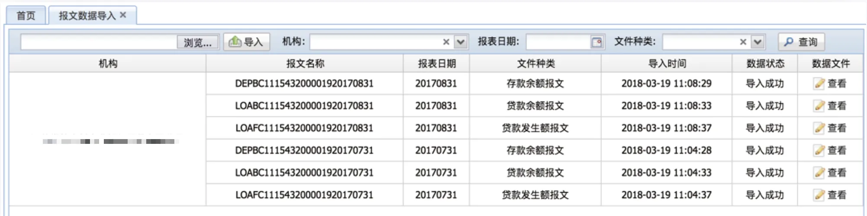Screen dimensions: 867x216
Task: Click the 查询 magnifier search button
Action: [x=801, y=42]
